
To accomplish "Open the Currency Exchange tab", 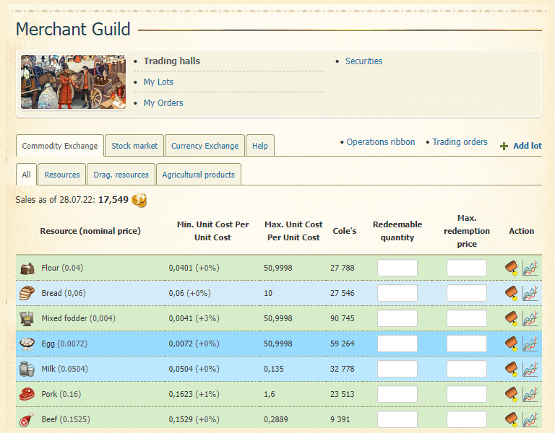I will coord(205,146).
